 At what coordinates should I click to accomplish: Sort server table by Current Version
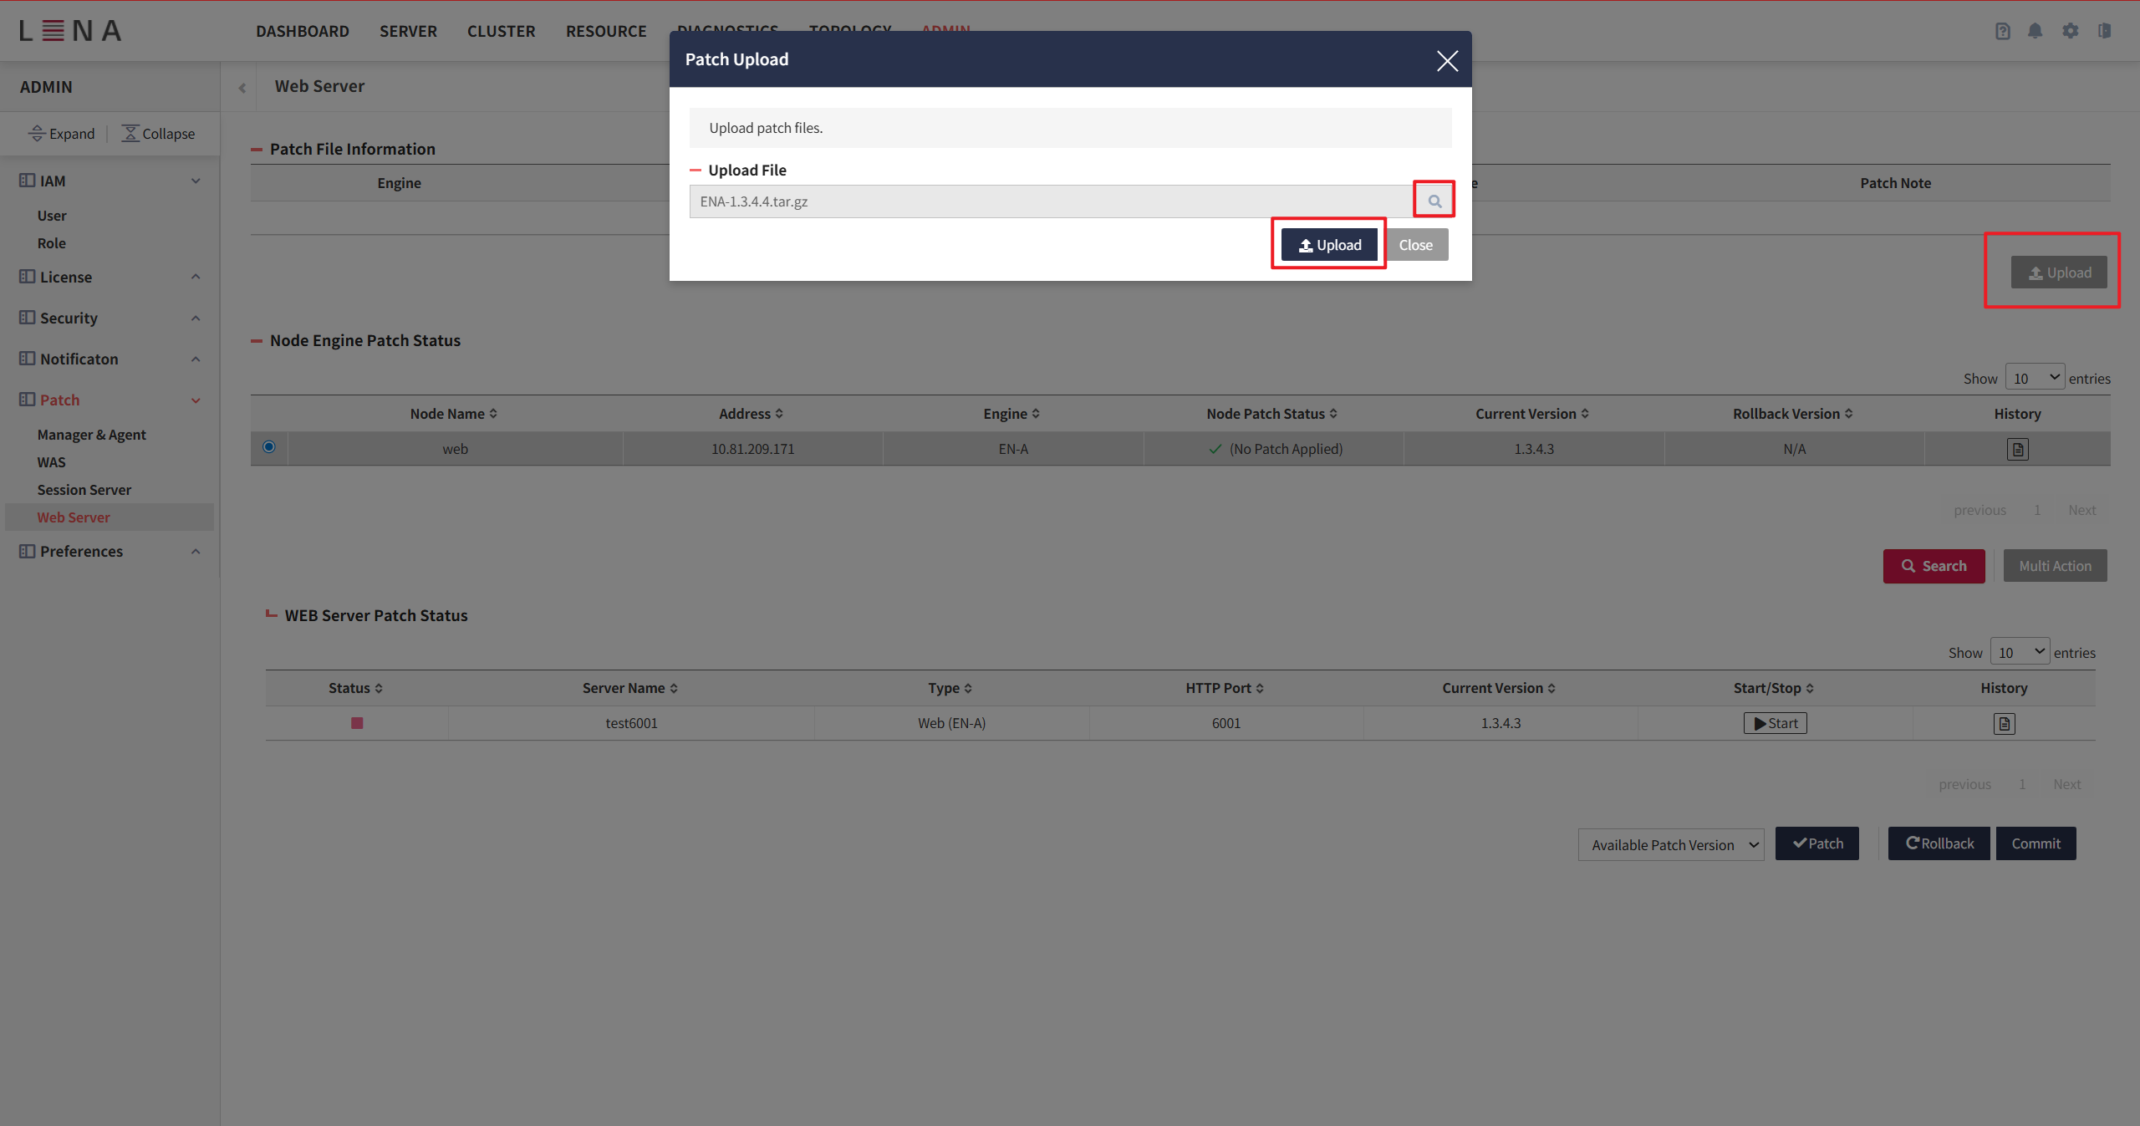(1499, 688)
